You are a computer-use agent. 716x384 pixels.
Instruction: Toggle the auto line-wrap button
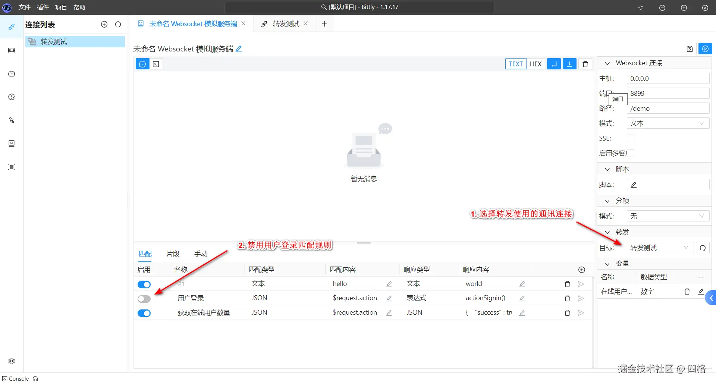[554, 64]
